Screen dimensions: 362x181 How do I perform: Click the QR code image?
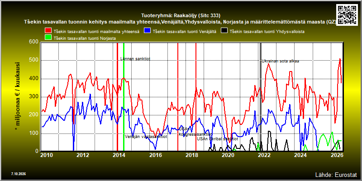[x=348, y=14]
